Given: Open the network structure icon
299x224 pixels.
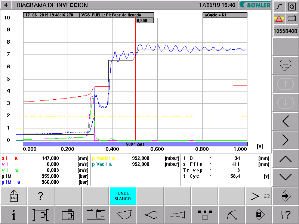Looking at the screenshot, I should pyautogui.click(x=204, y=215).
